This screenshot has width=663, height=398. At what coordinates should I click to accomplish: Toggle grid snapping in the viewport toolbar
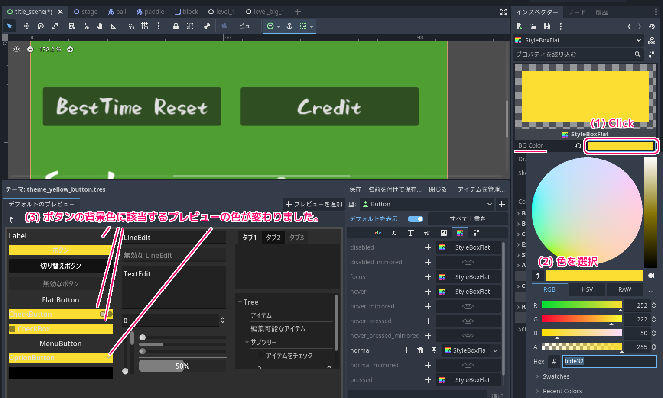[145, 26]
